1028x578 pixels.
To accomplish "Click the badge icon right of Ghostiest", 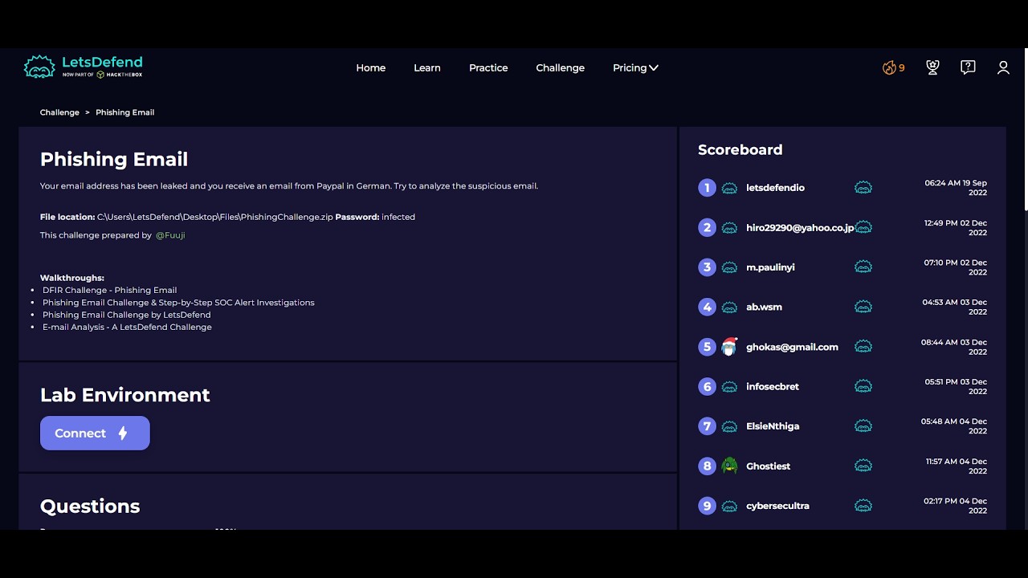I will point(863,466).
